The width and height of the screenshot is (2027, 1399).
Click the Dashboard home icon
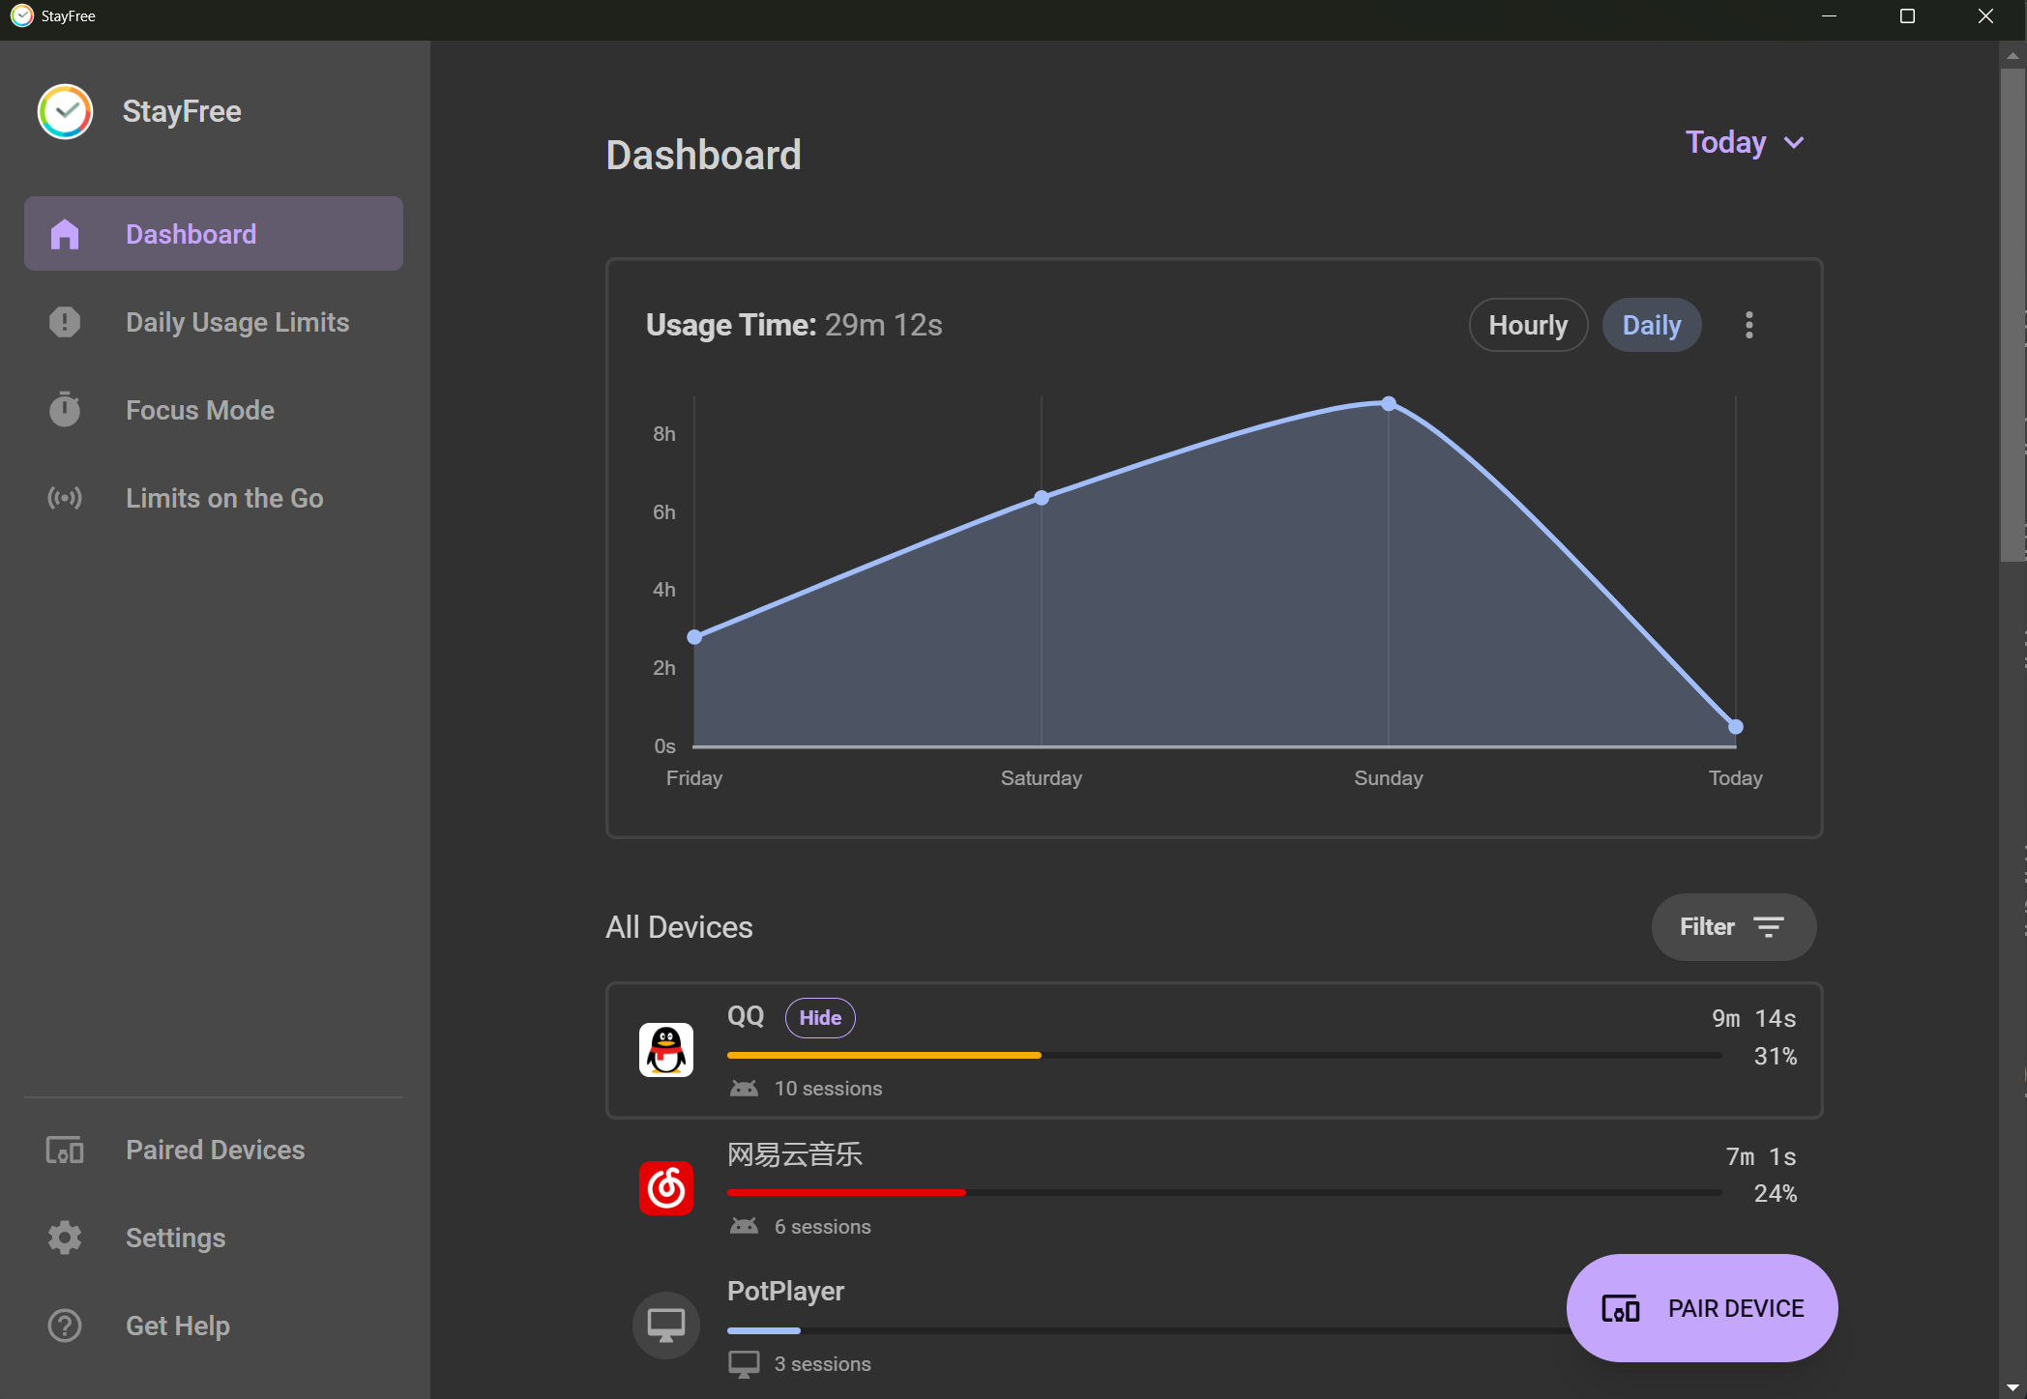point(65,234)
